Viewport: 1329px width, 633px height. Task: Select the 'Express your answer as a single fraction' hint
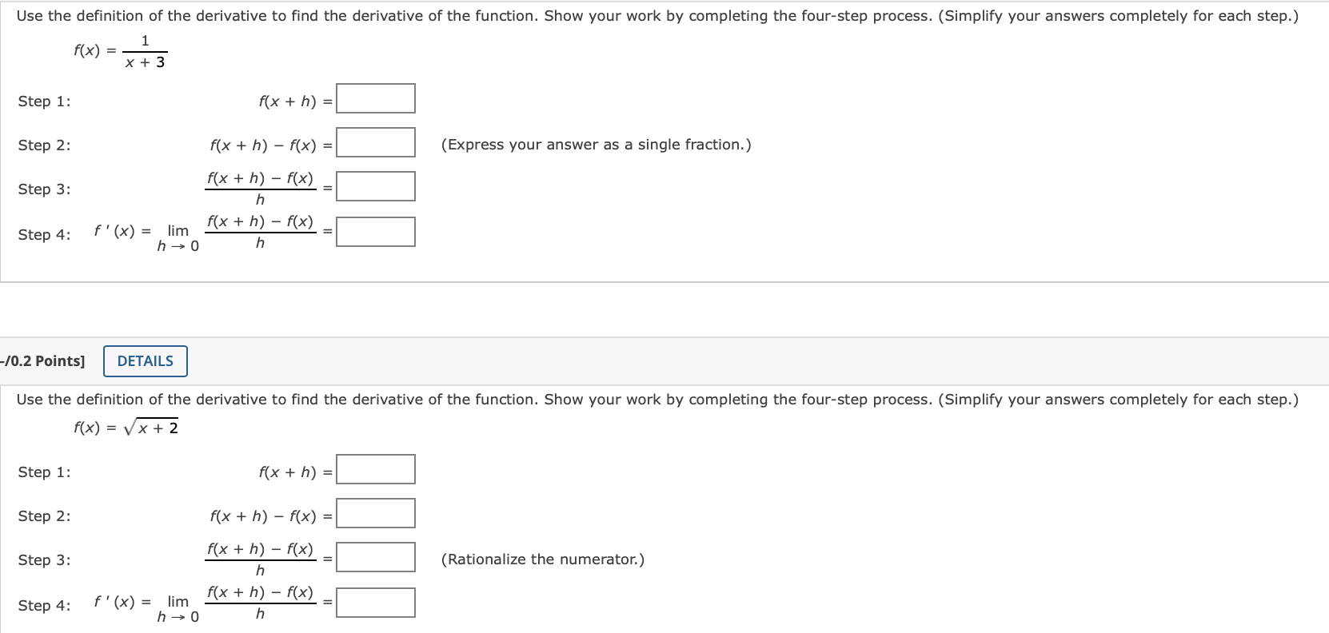click(595, 144)
